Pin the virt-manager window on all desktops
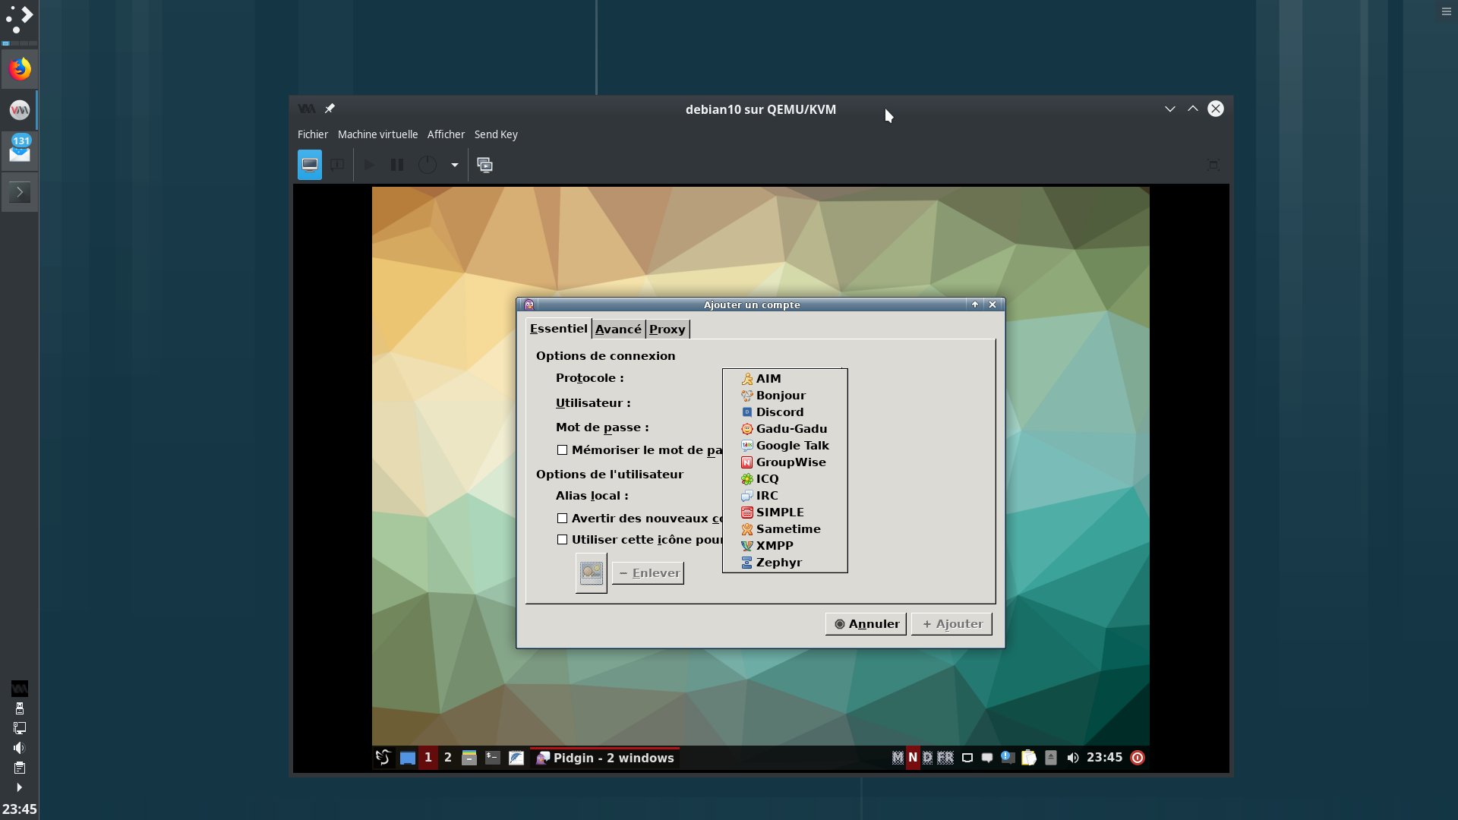 [330, 109]
